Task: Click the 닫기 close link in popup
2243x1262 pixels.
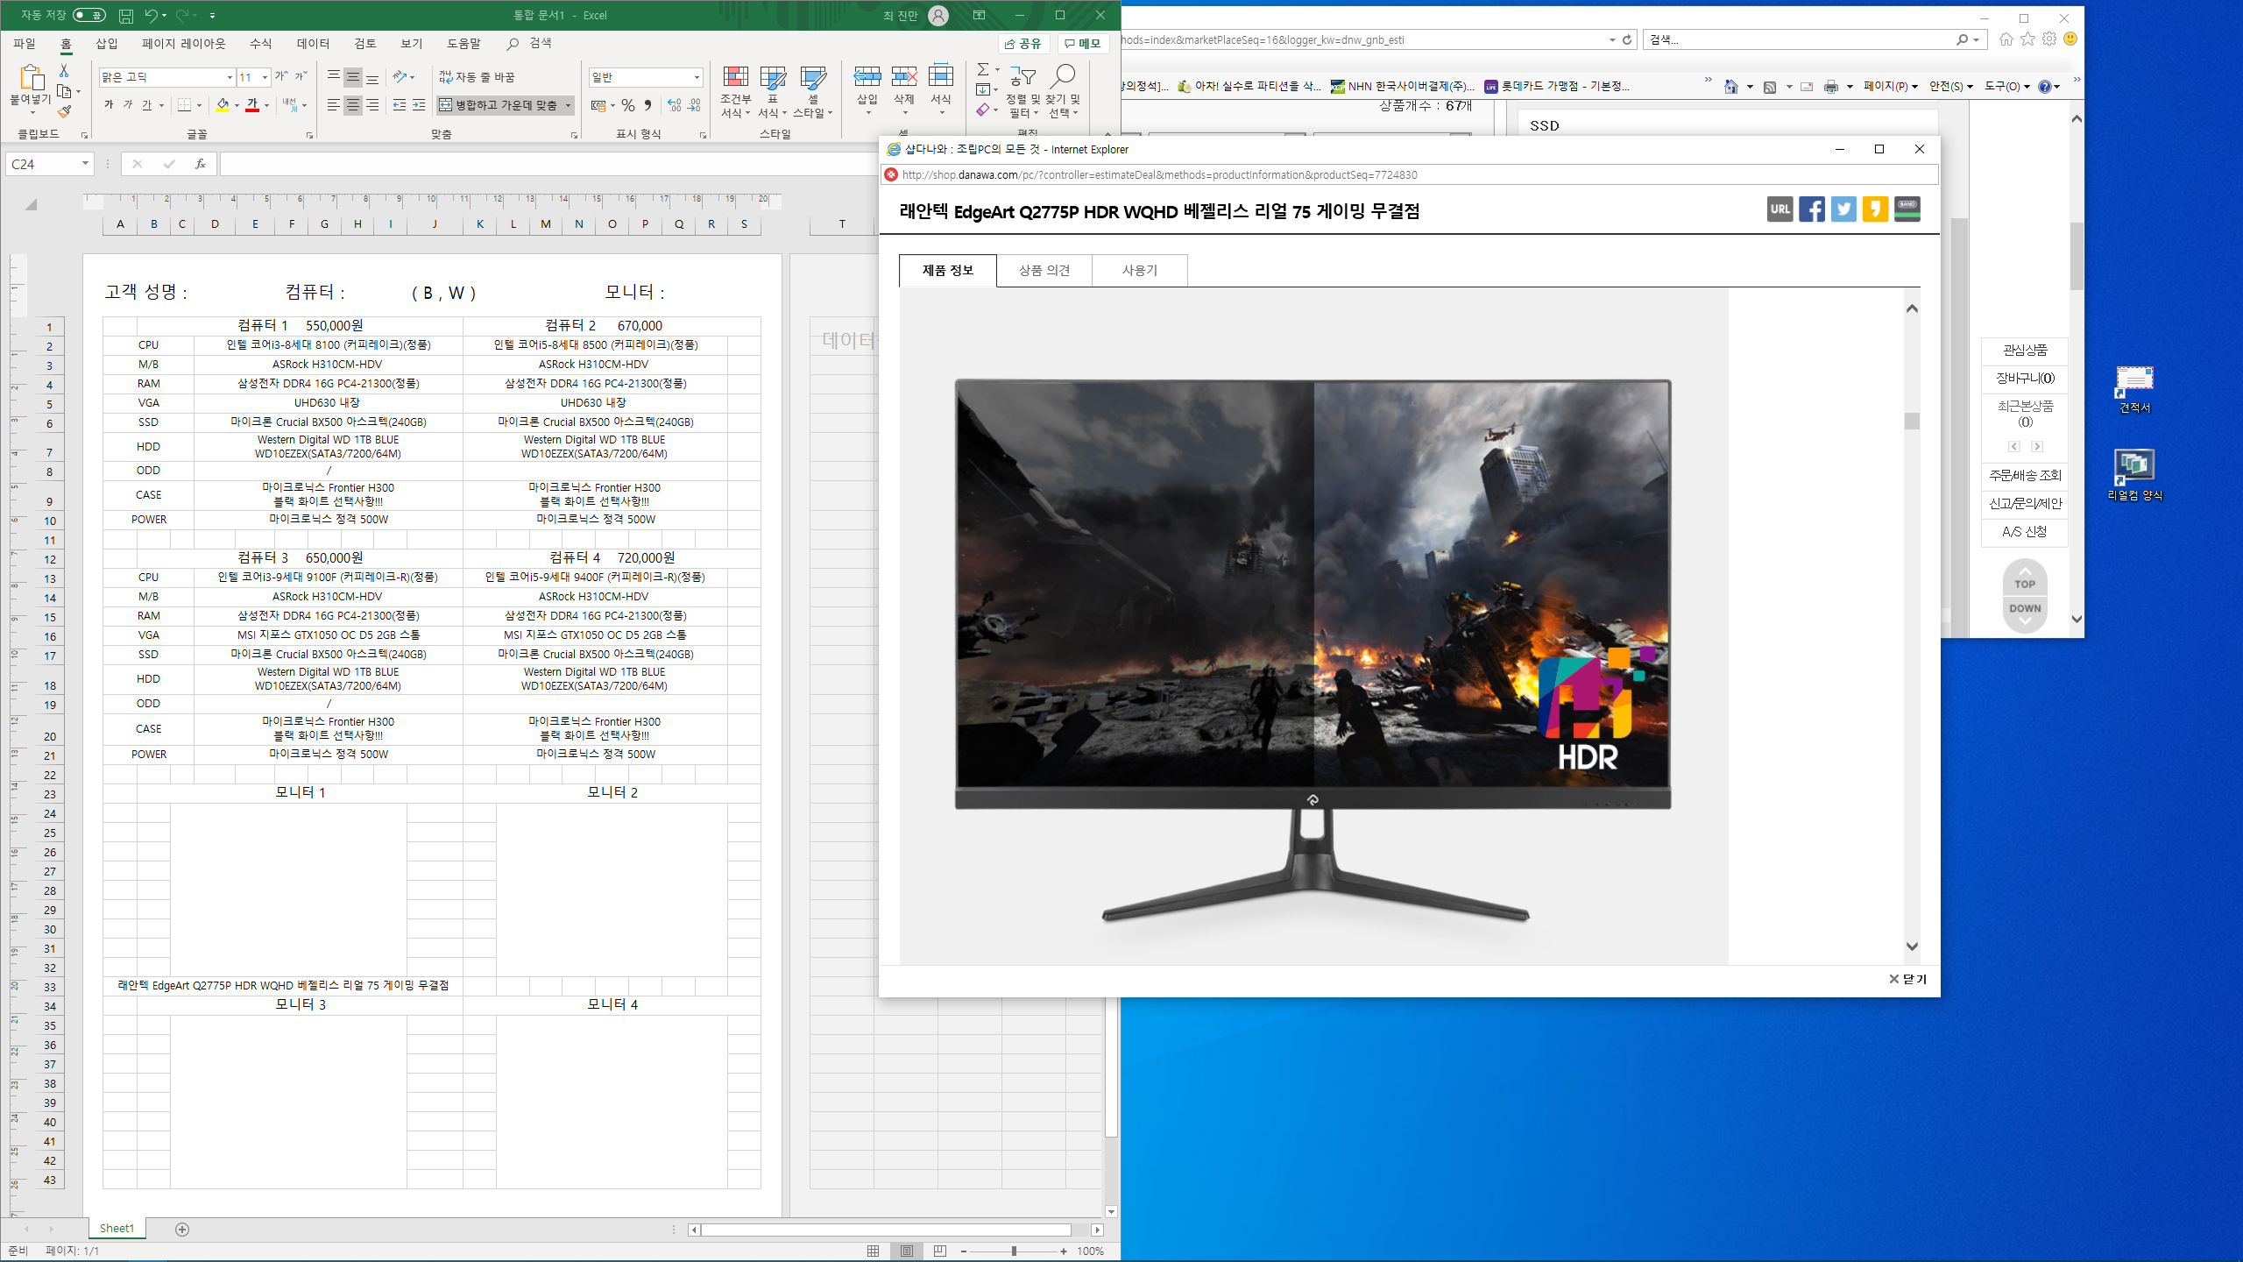Action: pos(1907,979)
